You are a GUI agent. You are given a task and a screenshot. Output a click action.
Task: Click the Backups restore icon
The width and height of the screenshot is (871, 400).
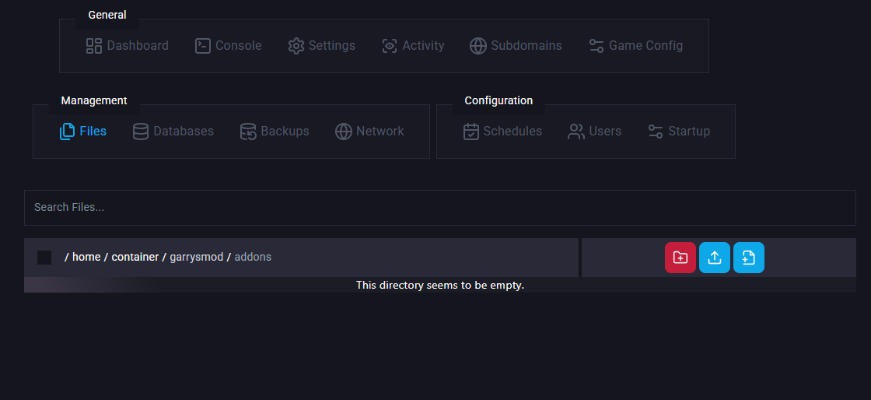(248, 132)
